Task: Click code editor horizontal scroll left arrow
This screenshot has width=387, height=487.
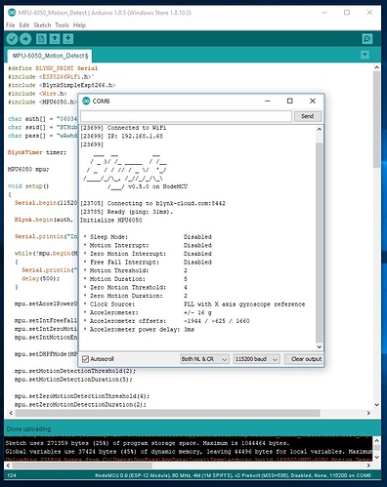Action: click(11, 413)
